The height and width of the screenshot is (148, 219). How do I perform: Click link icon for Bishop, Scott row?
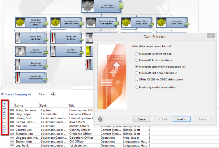click(12, 118)
